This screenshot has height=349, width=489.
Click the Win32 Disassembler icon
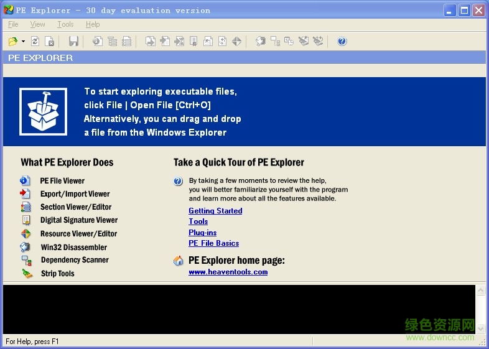click(x=26, y=247)
